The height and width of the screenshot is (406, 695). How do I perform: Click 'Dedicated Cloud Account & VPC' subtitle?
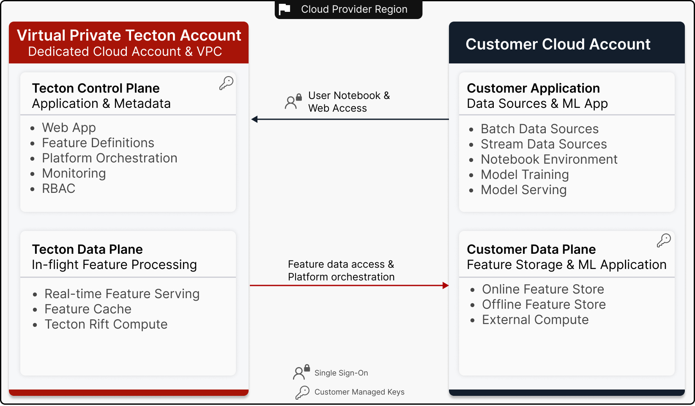(x=125, y=52)
